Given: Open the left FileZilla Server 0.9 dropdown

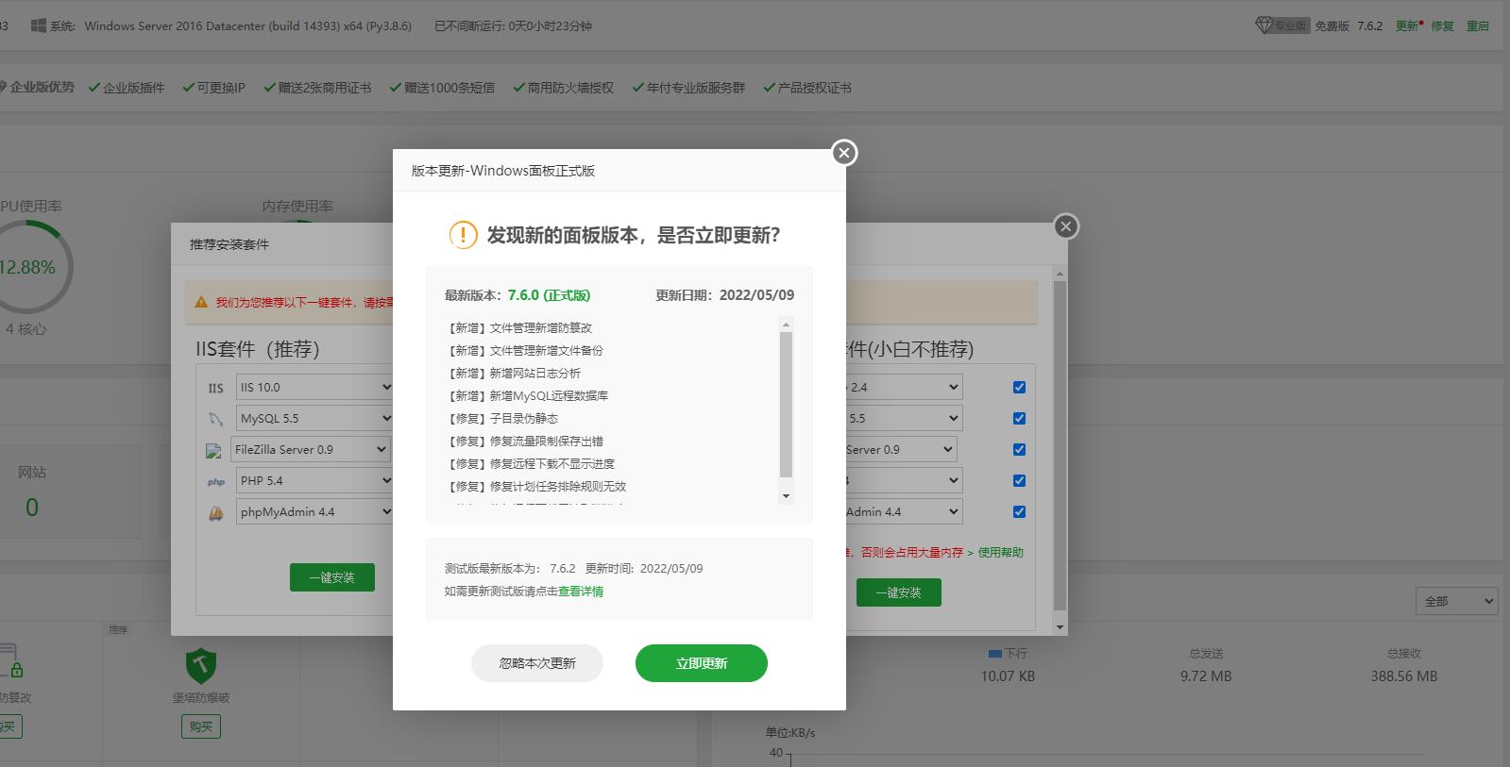Looking at the screenshot, I should [311, 450].
